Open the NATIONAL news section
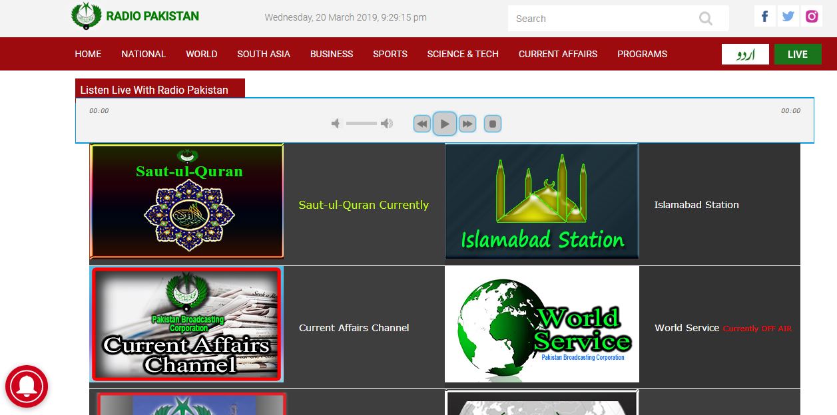The height and width of the screenshot is (415, 837). click(x=143, y=54)
